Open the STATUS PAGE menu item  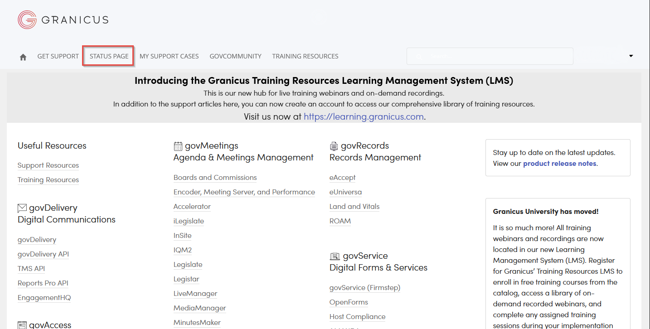click(108, 56)
